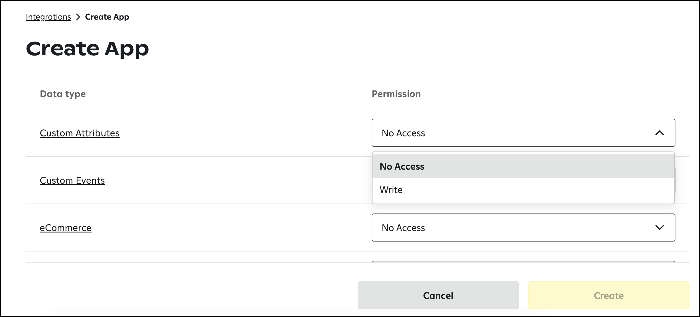The width and height of the screenshot is (700, 317).
Task: Open the Custom Attributes permission combo box
Action: click(x=523, y=133)
